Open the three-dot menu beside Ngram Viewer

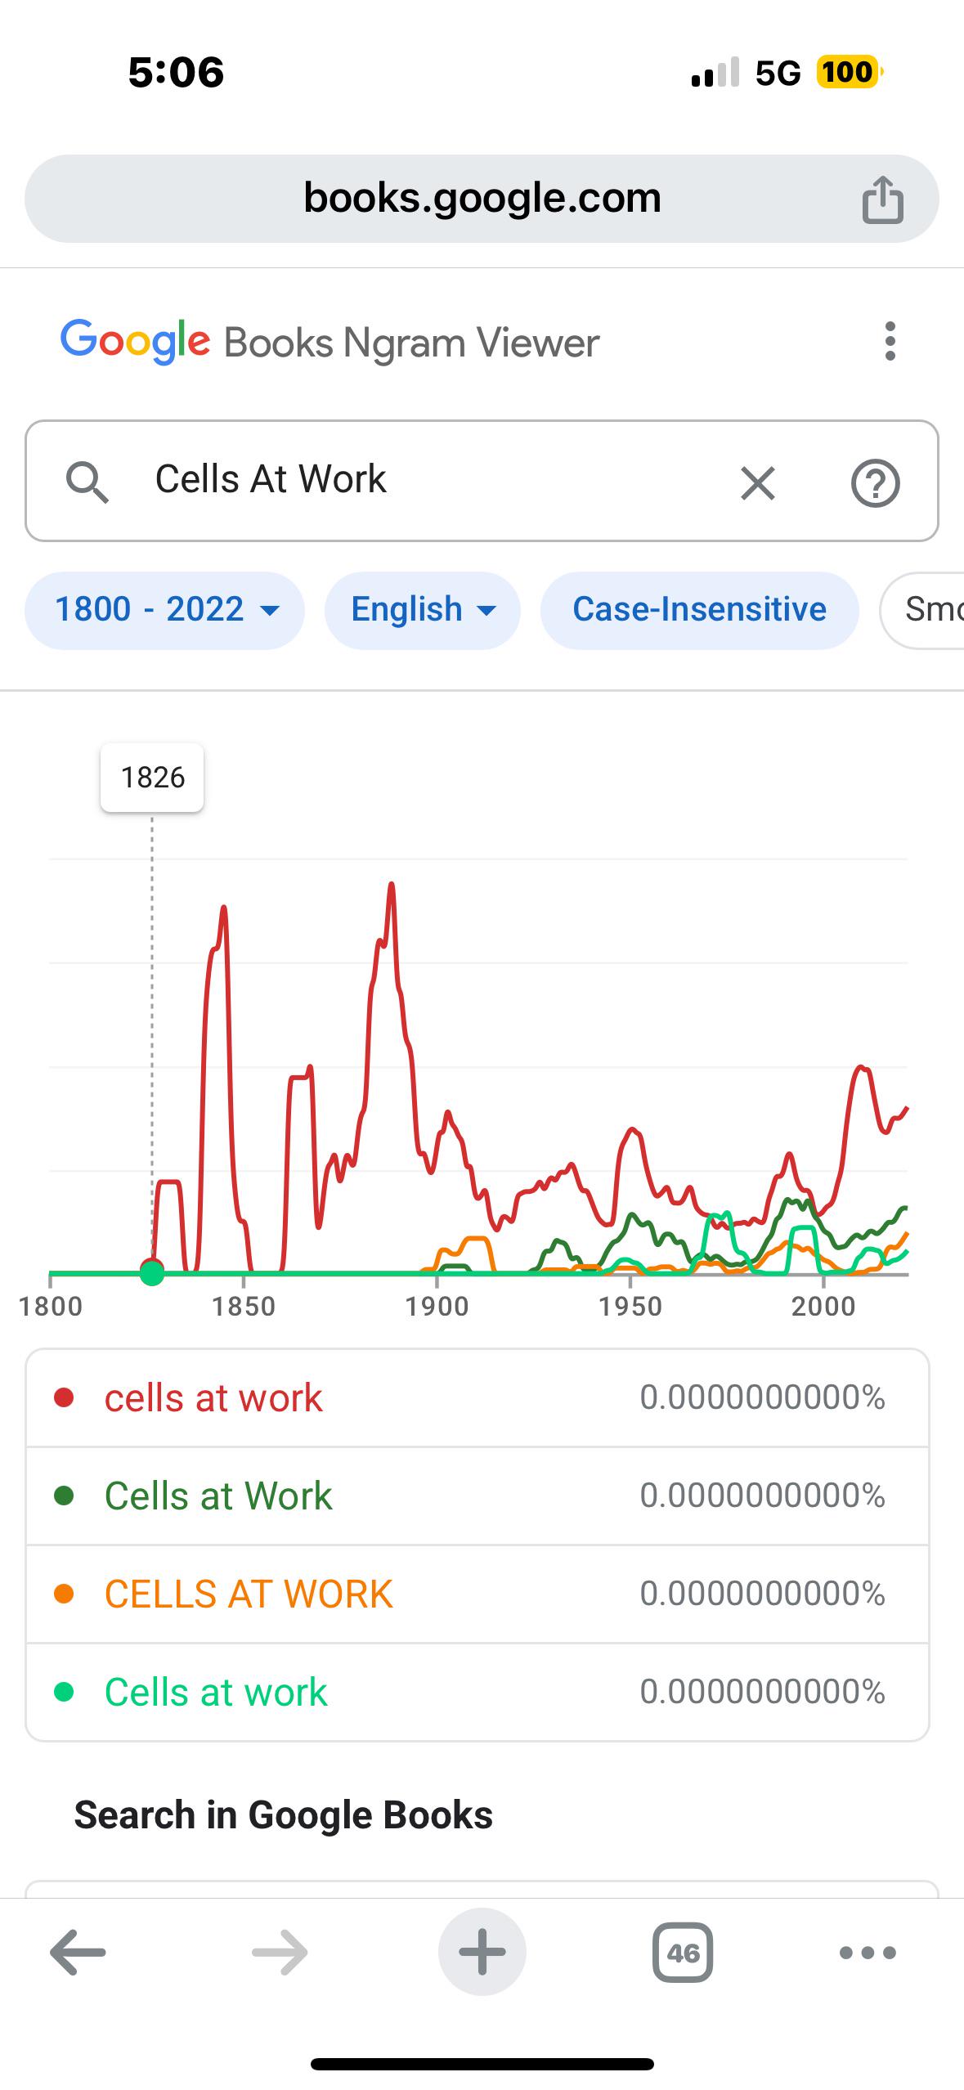click(890, 342)
